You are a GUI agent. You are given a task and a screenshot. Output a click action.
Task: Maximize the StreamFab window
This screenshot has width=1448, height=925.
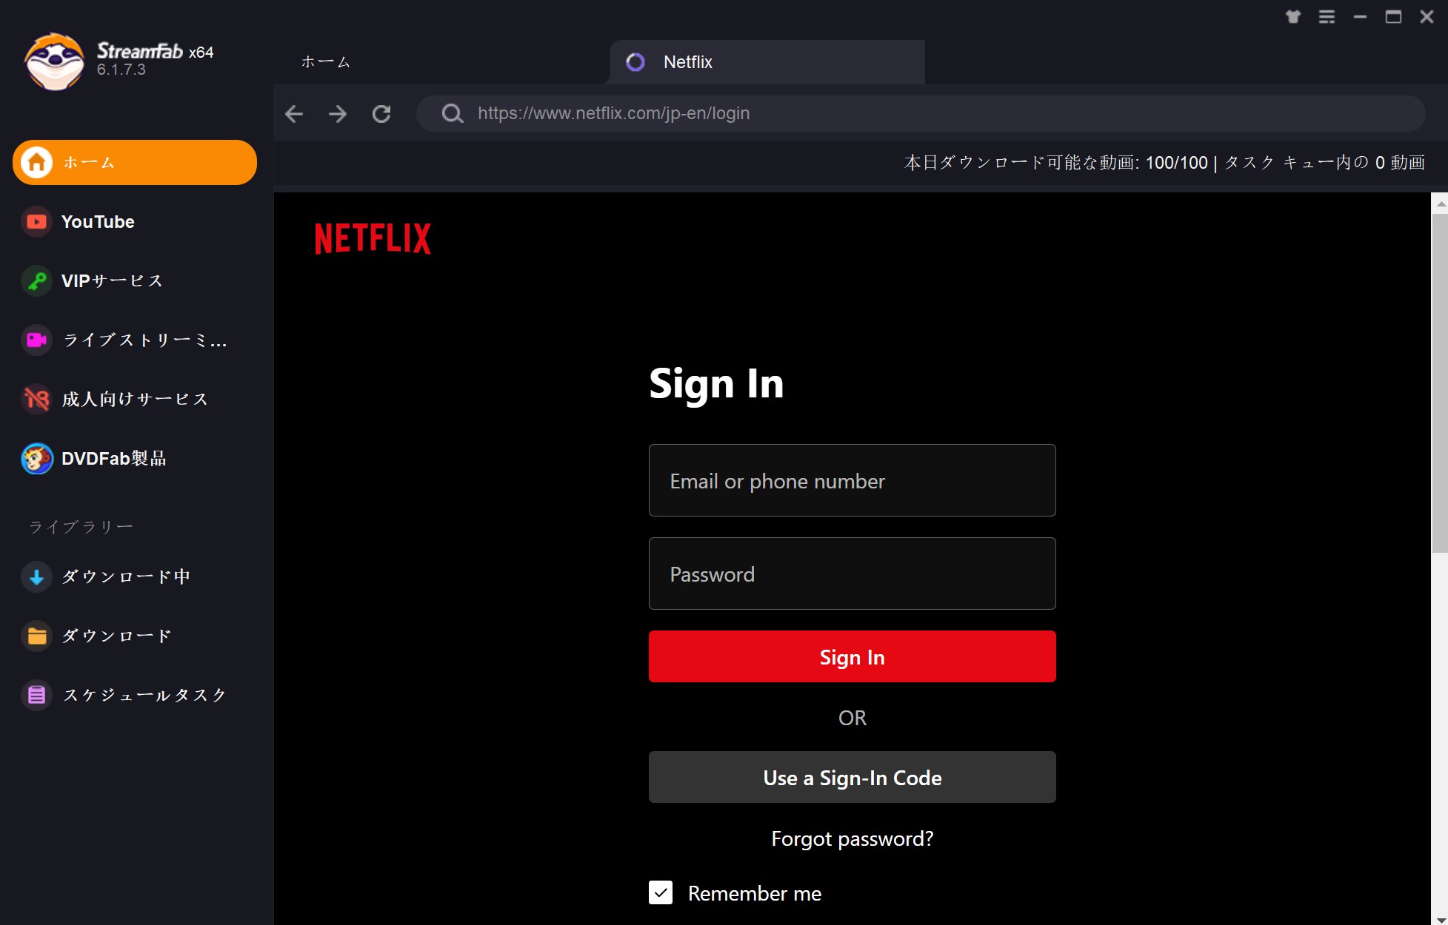(1393, 17)
